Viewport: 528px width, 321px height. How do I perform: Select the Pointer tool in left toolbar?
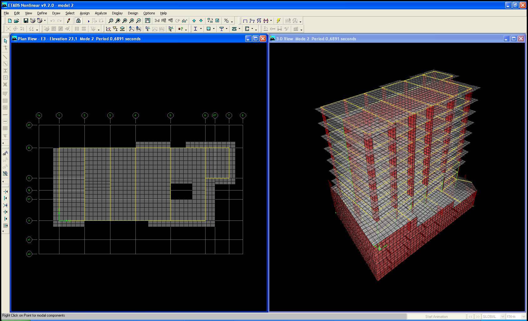5,41
